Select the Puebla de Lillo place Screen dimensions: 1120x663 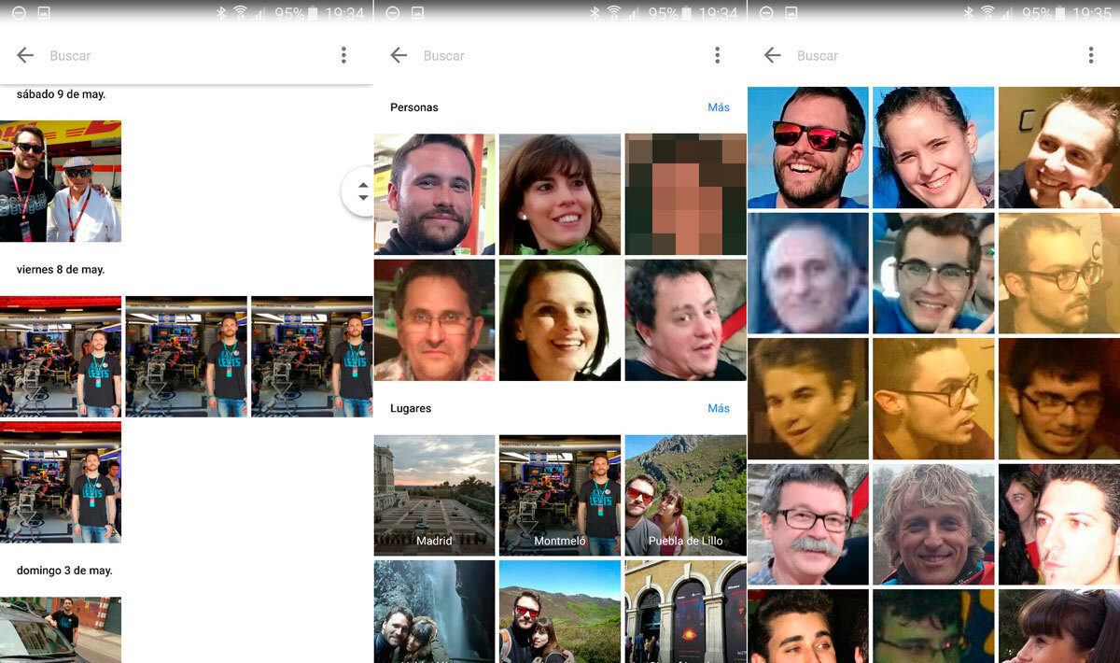pos(685,495)
